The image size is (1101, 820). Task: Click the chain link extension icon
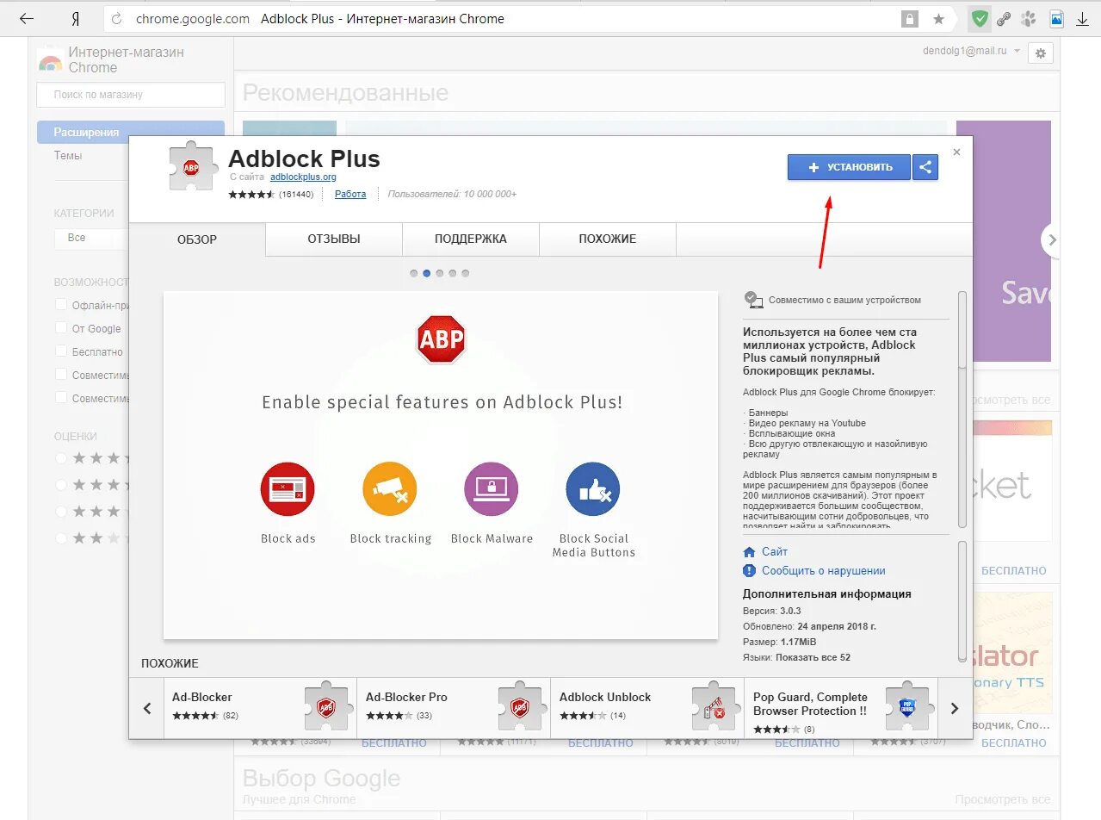[x=1004, y=18]
